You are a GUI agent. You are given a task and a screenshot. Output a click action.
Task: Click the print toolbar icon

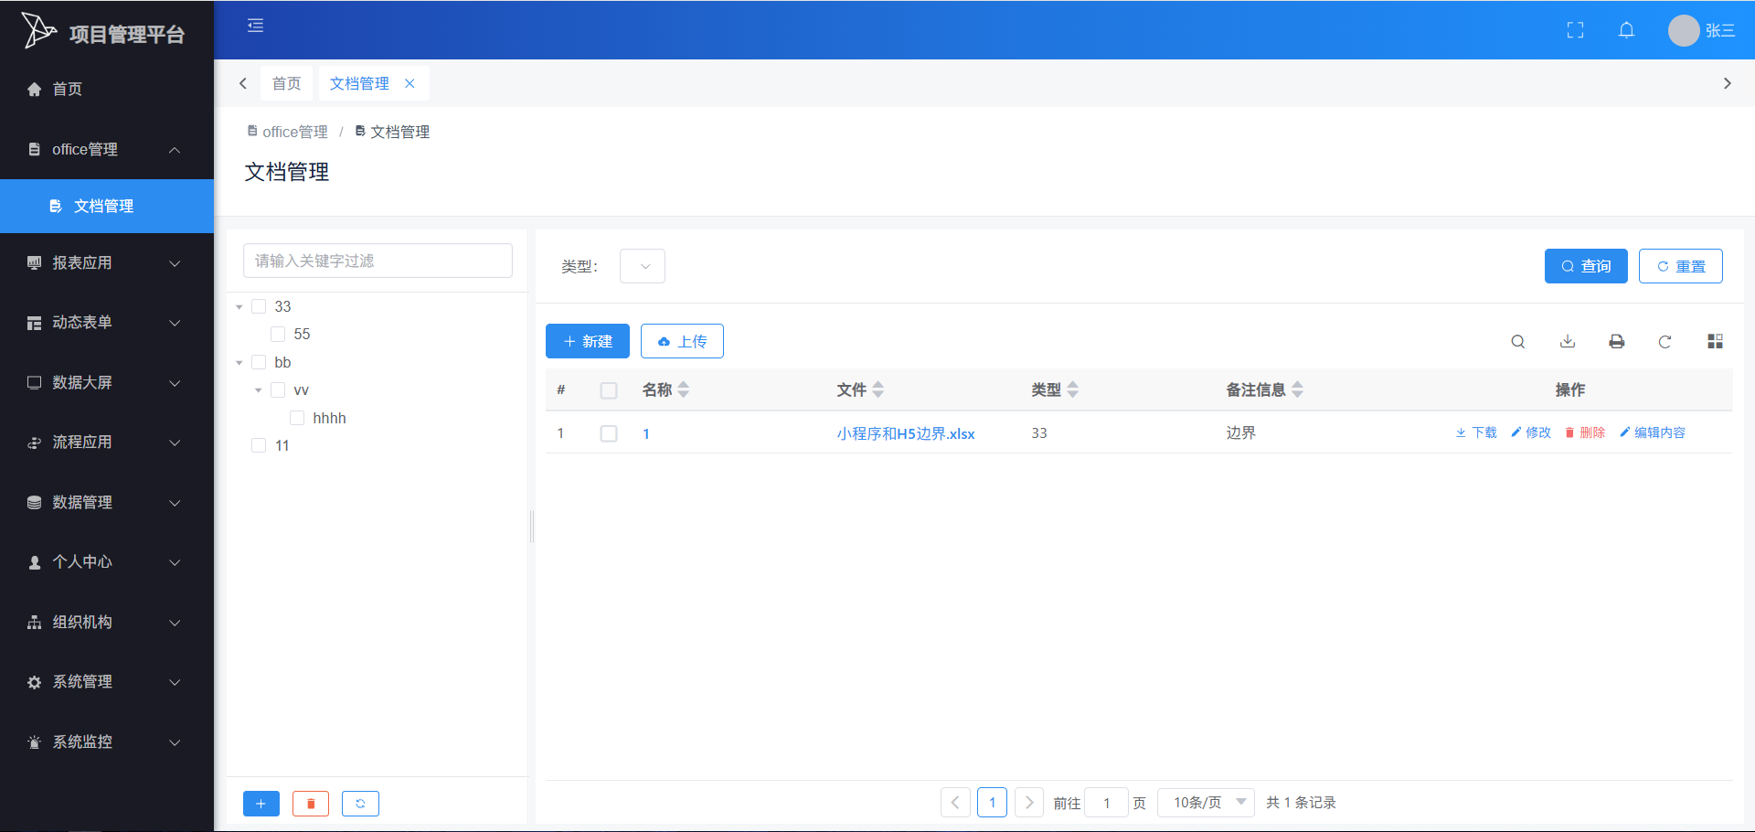pos(1617,341)
